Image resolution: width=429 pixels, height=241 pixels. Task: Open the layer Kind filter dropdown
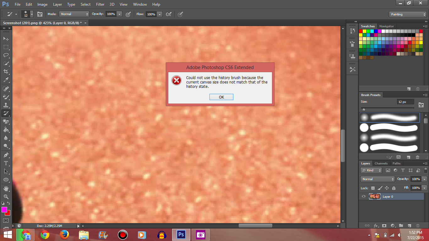click(371, 170)
